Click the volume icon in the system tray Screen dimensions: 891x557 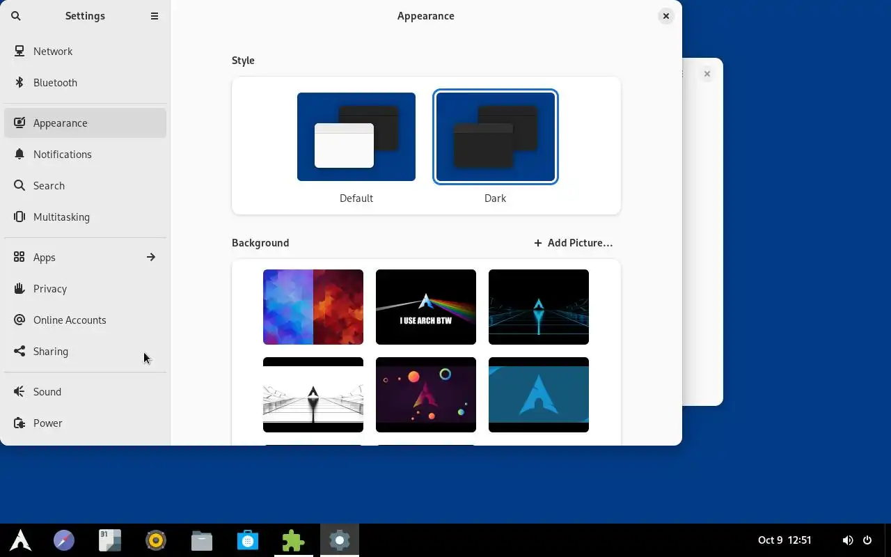pyautogui.click(x=848, y=540)
